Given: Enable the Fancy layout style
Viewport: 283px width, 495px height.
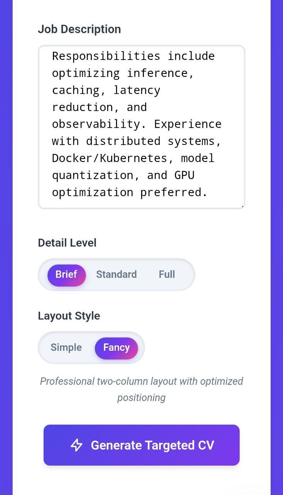Looking at the screenshot, I should pyautogui.click(x=116, y=348).
